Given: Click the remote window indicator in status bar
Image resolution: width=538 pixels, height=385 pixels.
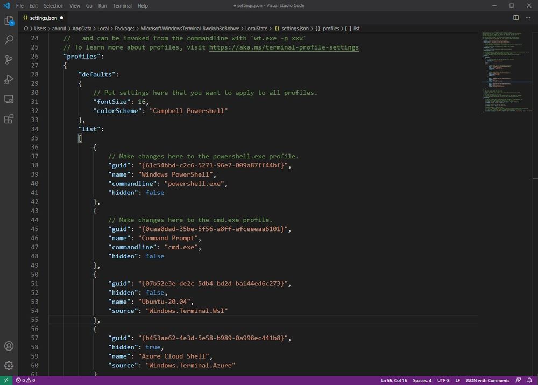Looking at the screenshot, I should pyautogui.click(x=6, y=380).
